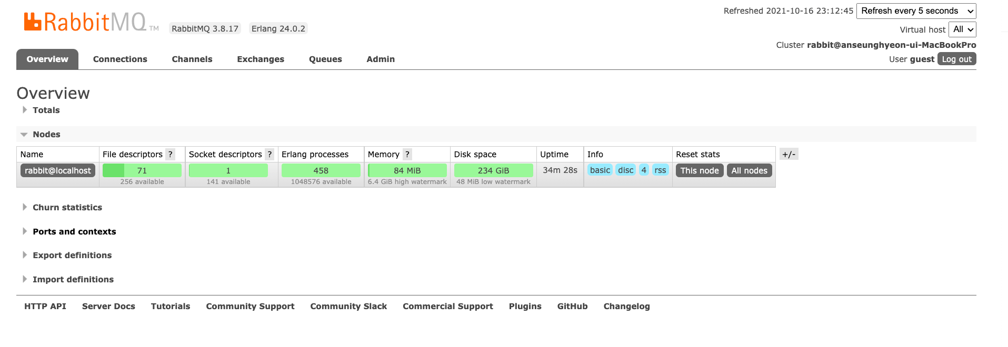Switch to the Overview tab
Viewport: 1008px width, 347px height.
pyautogui.click(x=47, y=59)
